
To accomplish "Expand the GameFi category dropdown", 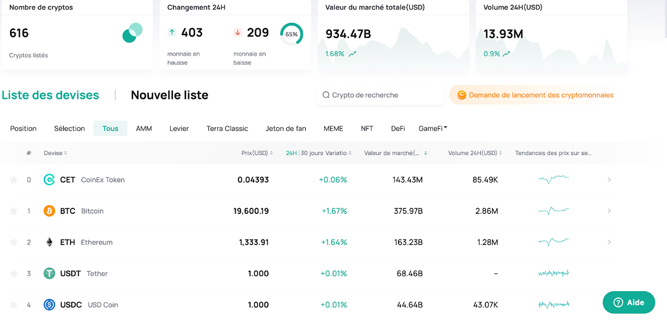I will coord(433,128).
